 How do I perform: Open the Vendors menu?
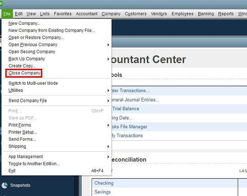(159, 14)
